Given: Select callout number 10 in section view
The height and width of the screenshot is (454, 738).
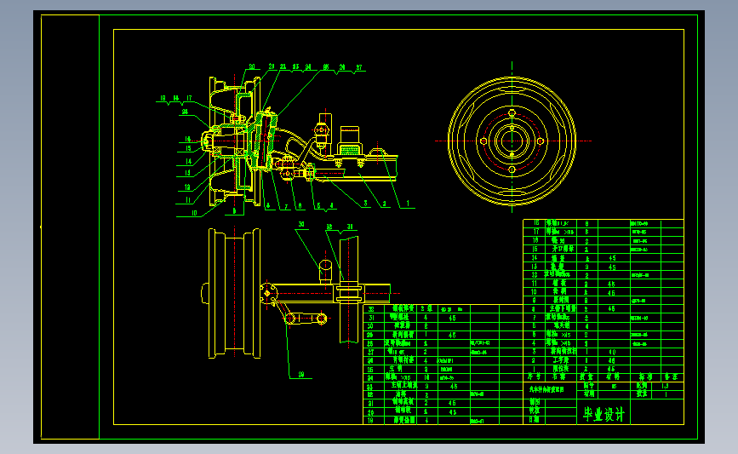Looking at the screenshot, I should click(194, 213).
